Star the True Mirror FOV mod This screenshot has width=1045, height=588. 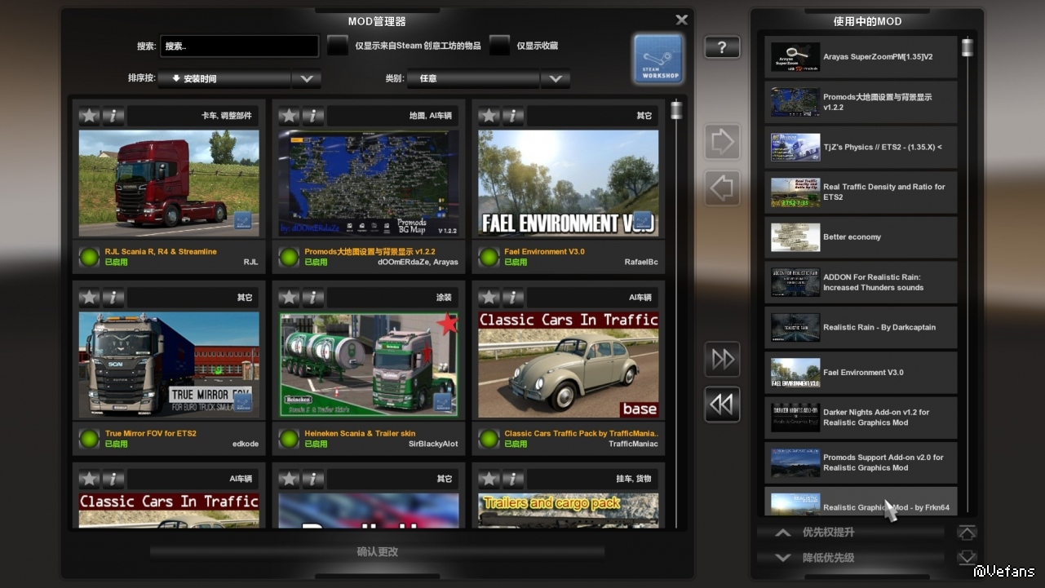[x=90, y=298]
